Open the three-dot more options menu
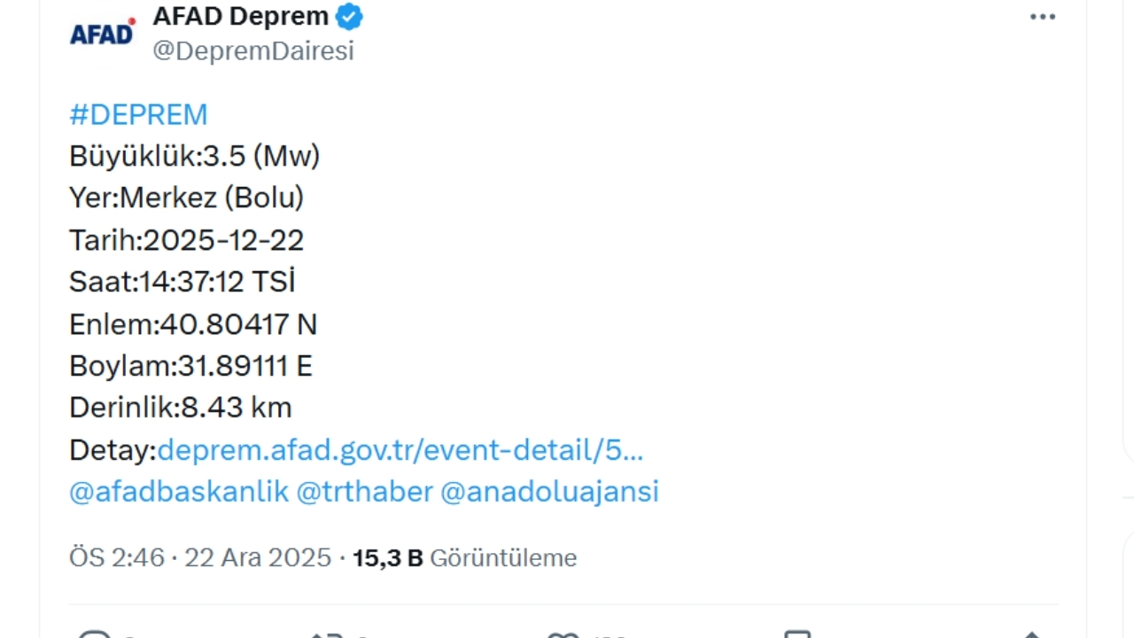 click(1043, 16)
